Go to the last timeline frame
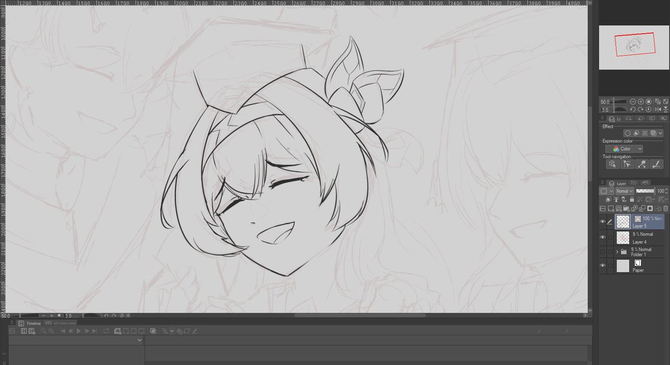The image size is (670, 365). click(x=94, y=331)
